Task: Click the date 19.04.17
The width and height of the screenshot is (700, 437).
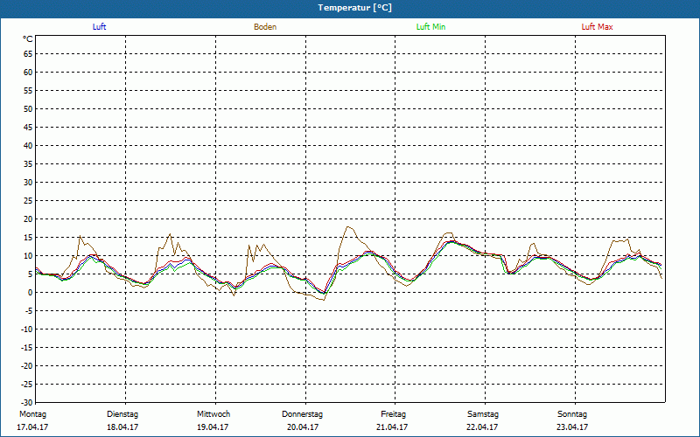Action: tap(213, 427)
